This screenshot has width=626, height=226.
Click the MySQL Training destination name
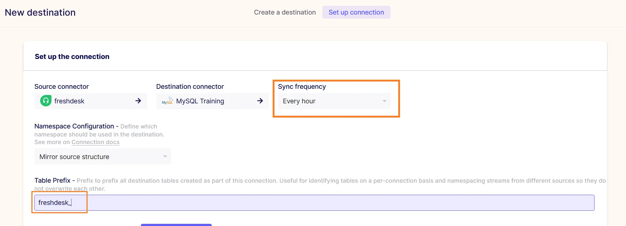(200, 101)
